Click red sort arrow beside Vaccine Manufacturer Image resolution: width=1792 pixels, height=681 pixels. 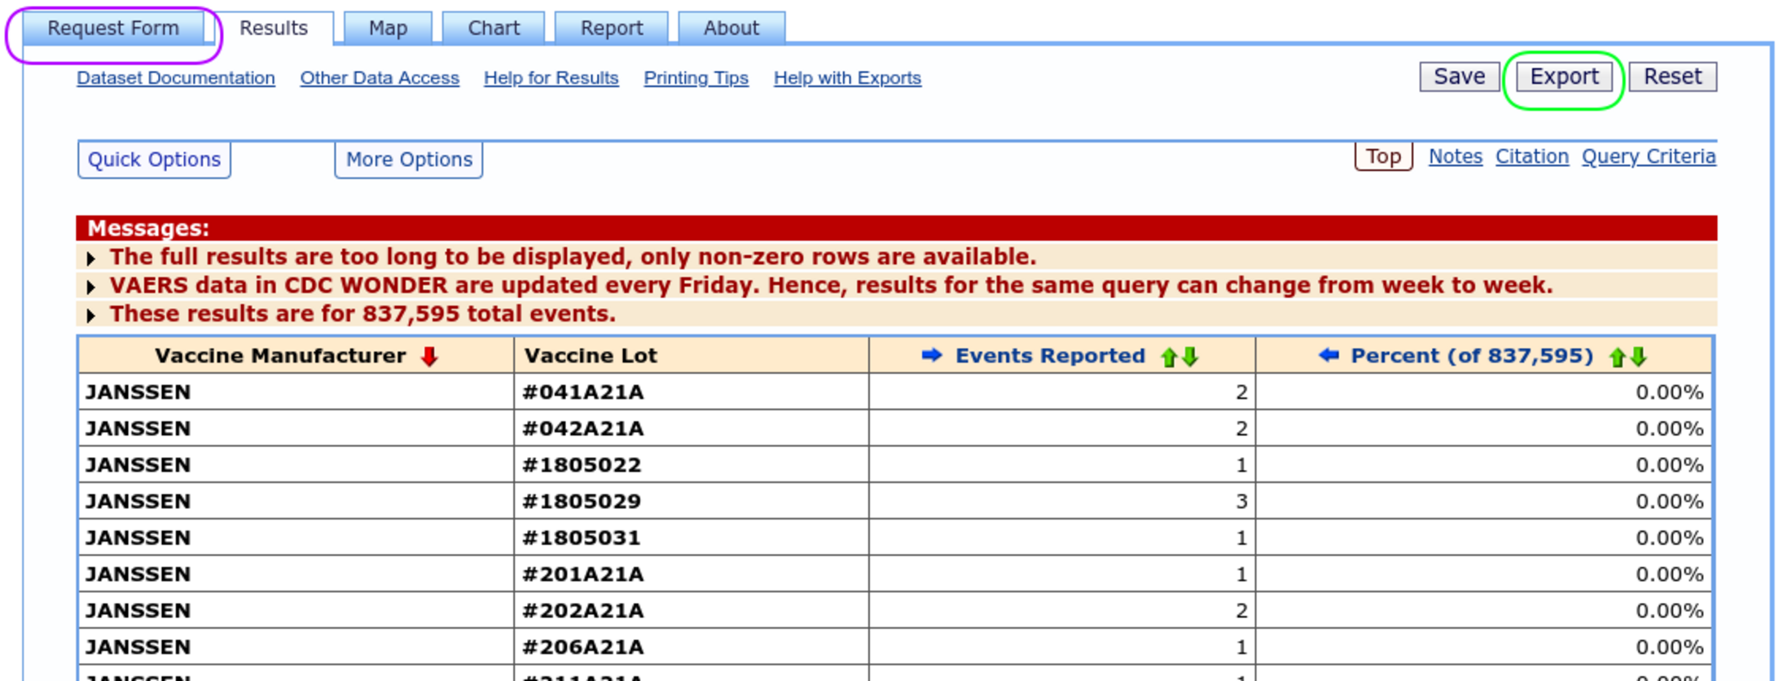429,356
